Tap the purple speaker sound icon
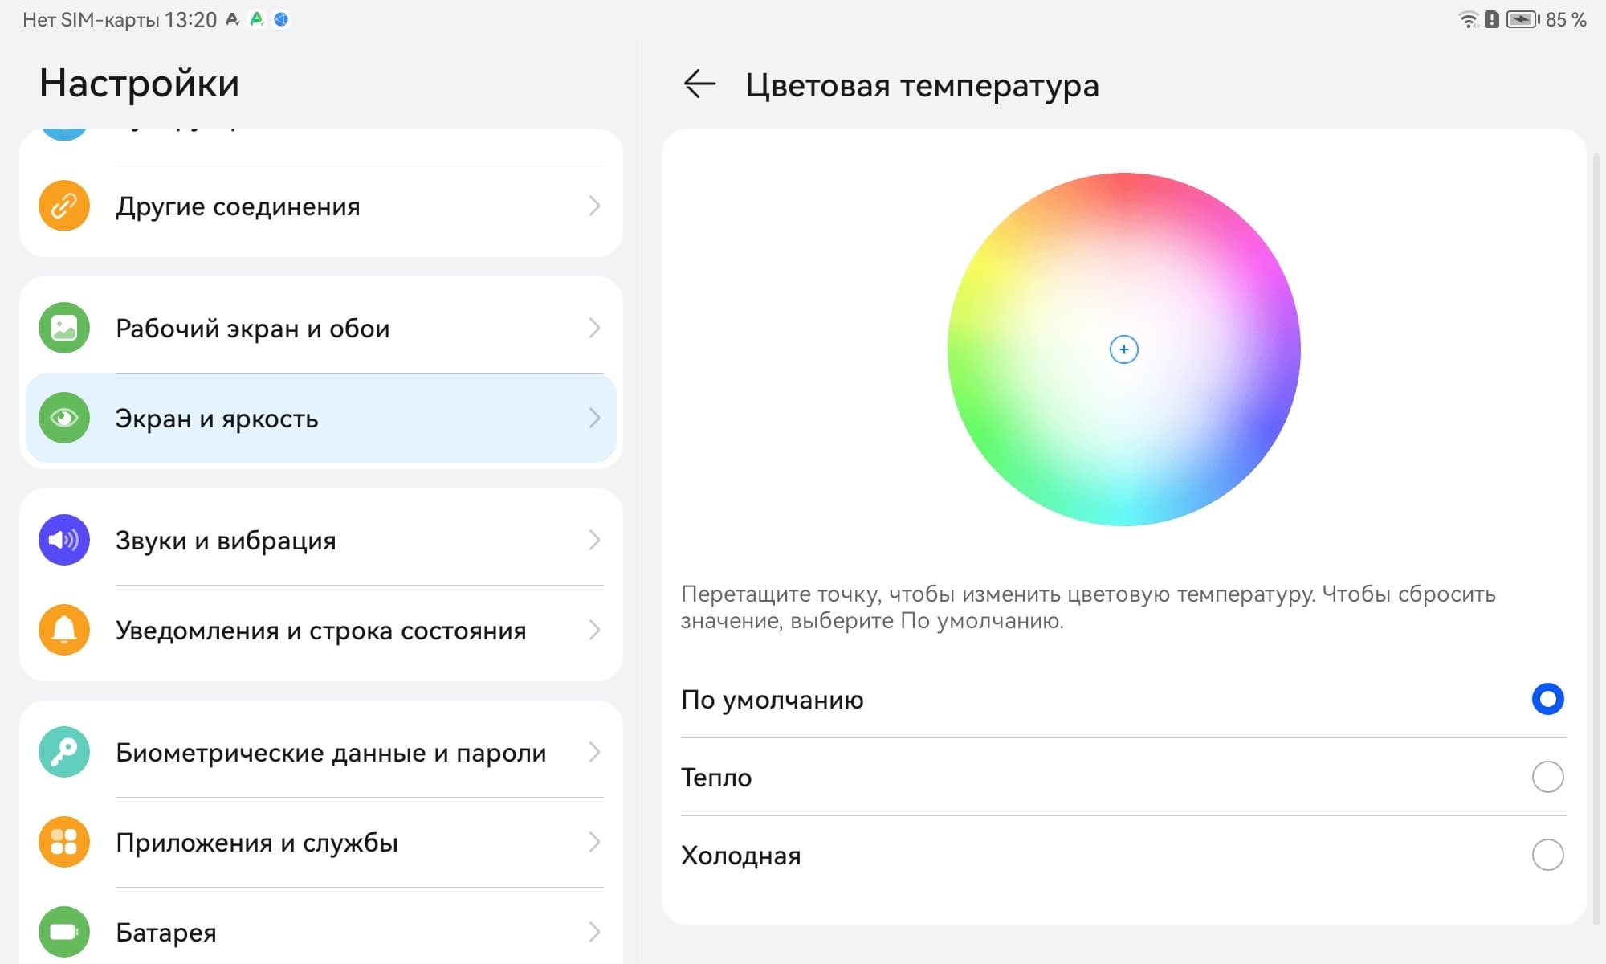This screenshot has height=964, width=1606. (x=64, y=540)
